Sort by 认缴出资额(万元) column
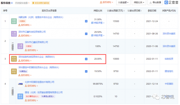The width and height of the screenshot is (180, 105). [116, 11]
